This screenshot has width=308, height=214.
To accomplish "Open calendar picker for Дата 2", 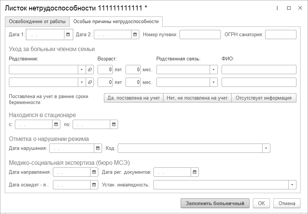I will point(135,35).
